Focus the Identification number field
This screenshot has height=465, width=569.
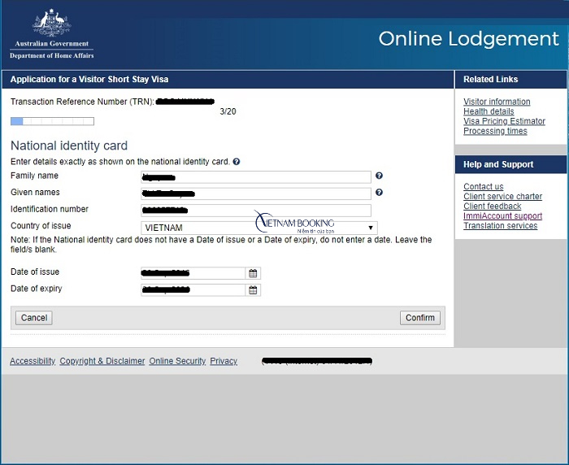[255, 211]
